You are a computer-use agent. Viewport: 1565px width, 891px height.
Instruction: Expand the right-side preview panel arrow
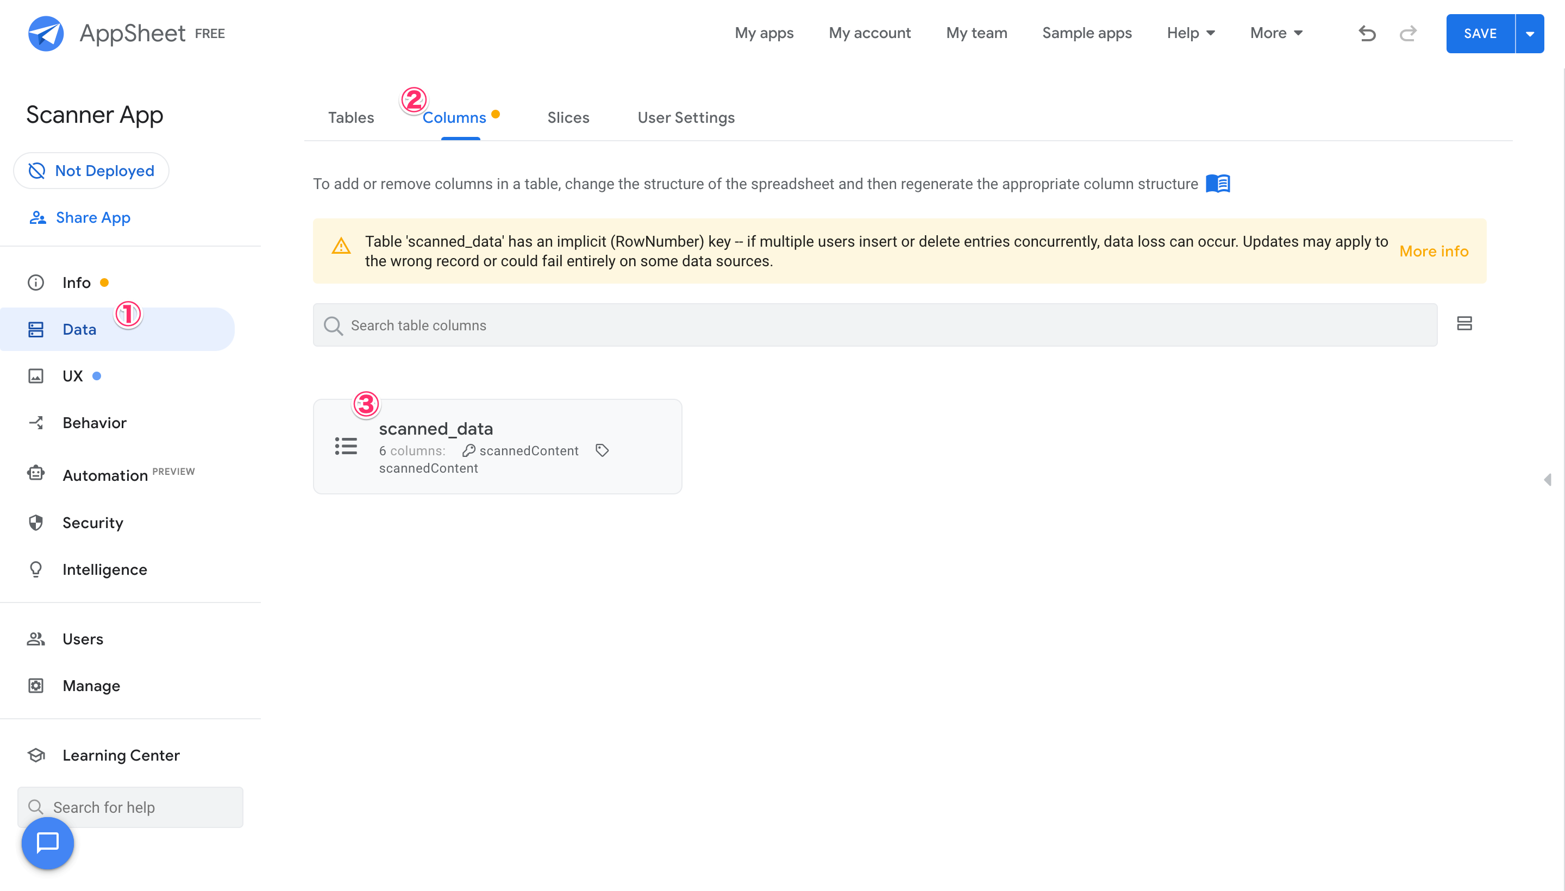click(x=1547, y=480)
